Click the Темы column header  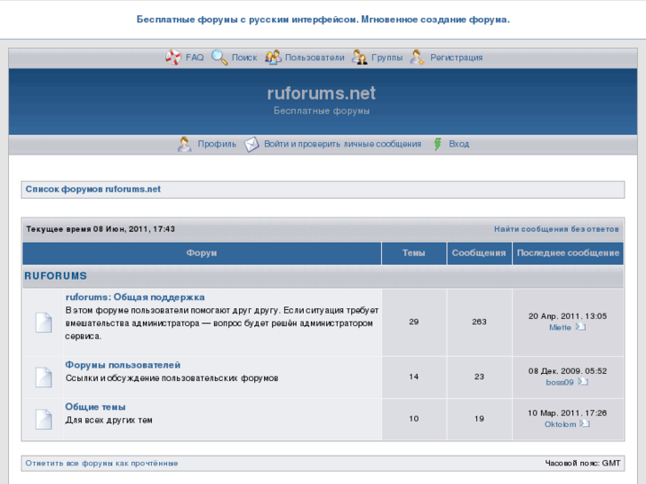(x=414, y=253)
